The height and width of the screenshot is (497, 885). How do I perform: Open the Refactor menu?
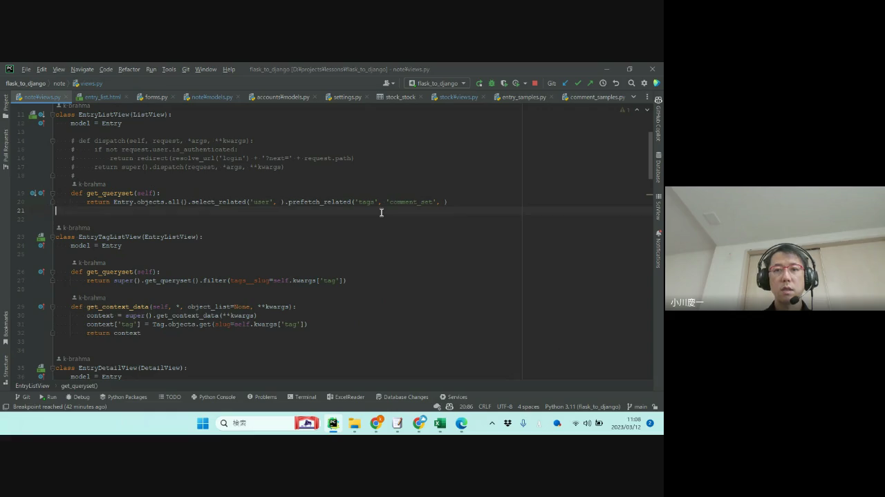point(129,69)
